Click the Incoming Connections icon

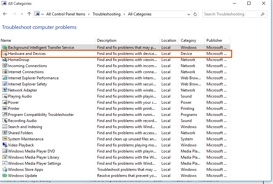(5, 66)
